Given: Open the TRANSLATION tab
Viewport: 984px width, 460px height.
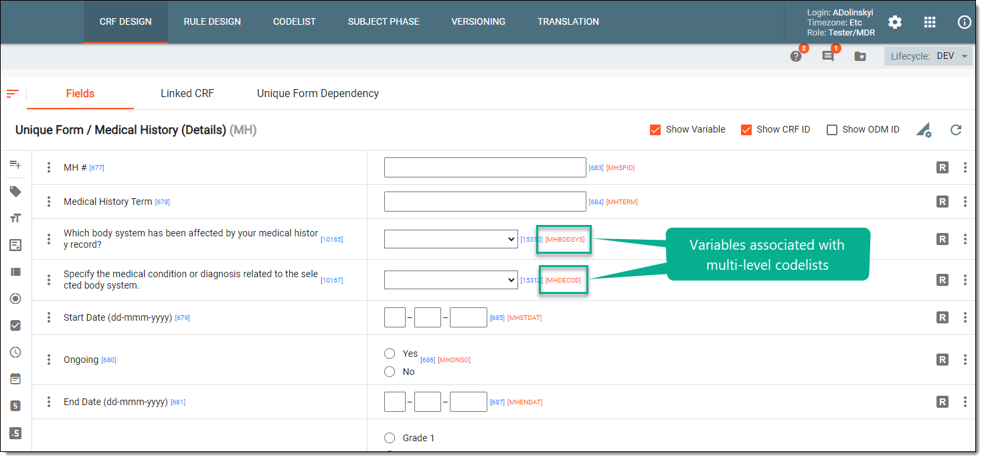Looking at the screenshot, I should 568,22.
